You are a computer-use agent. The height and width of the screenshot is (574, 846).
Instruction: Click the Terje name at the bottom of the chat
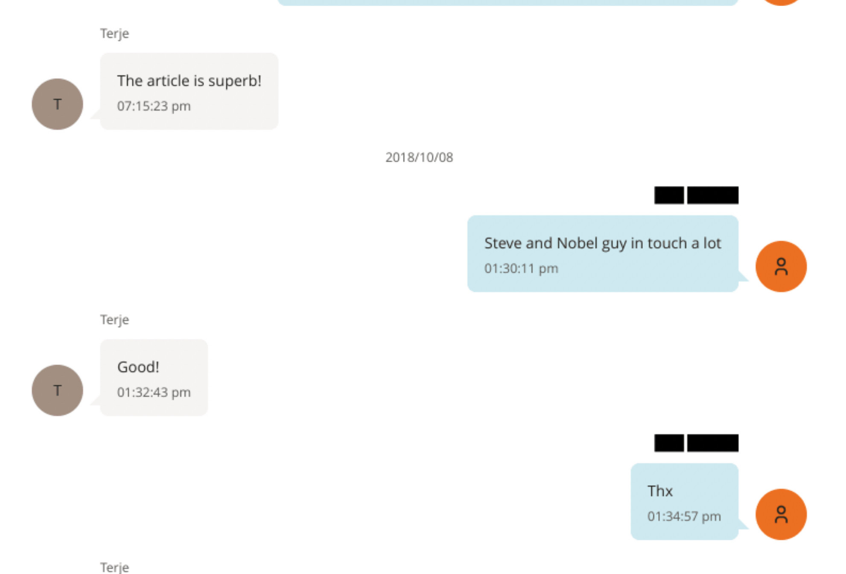114,567
